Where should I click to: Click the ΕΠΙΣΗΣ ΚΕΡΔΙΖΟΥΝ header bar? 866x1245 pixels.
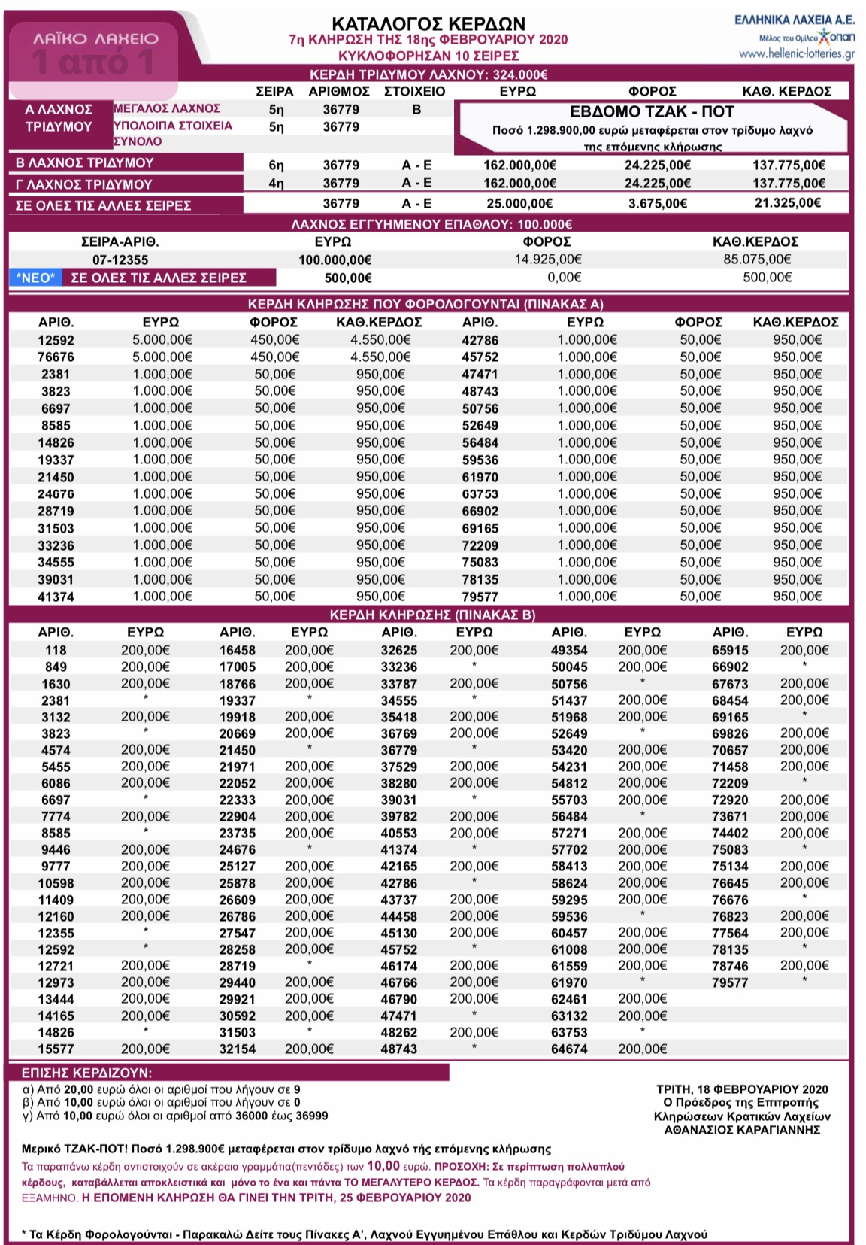coord(229,1073)
